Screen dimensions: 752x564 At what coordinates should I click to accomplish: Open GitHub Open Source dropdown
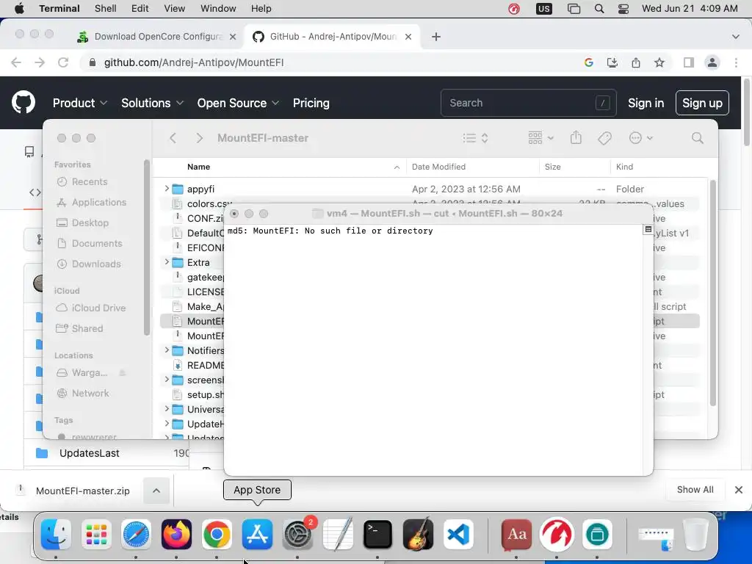click(239, 103)
